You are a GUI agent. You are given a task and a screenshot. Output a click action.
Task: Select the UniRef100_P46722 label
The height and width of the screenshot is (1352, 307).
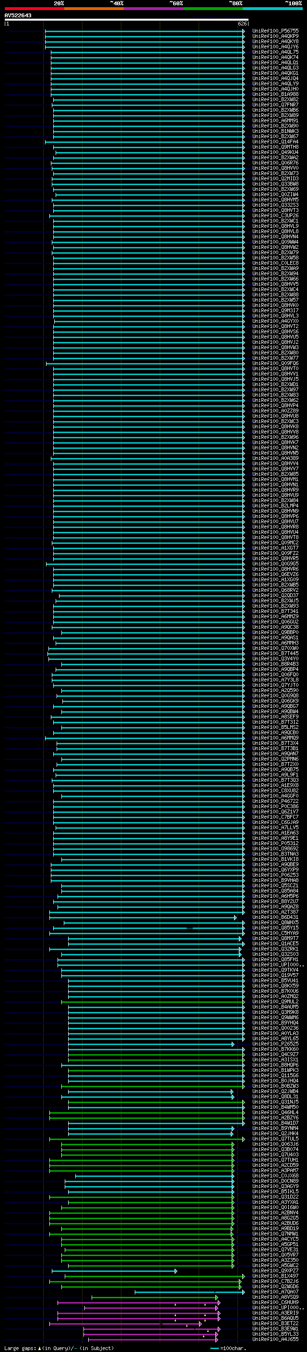(x=275, y=801)
